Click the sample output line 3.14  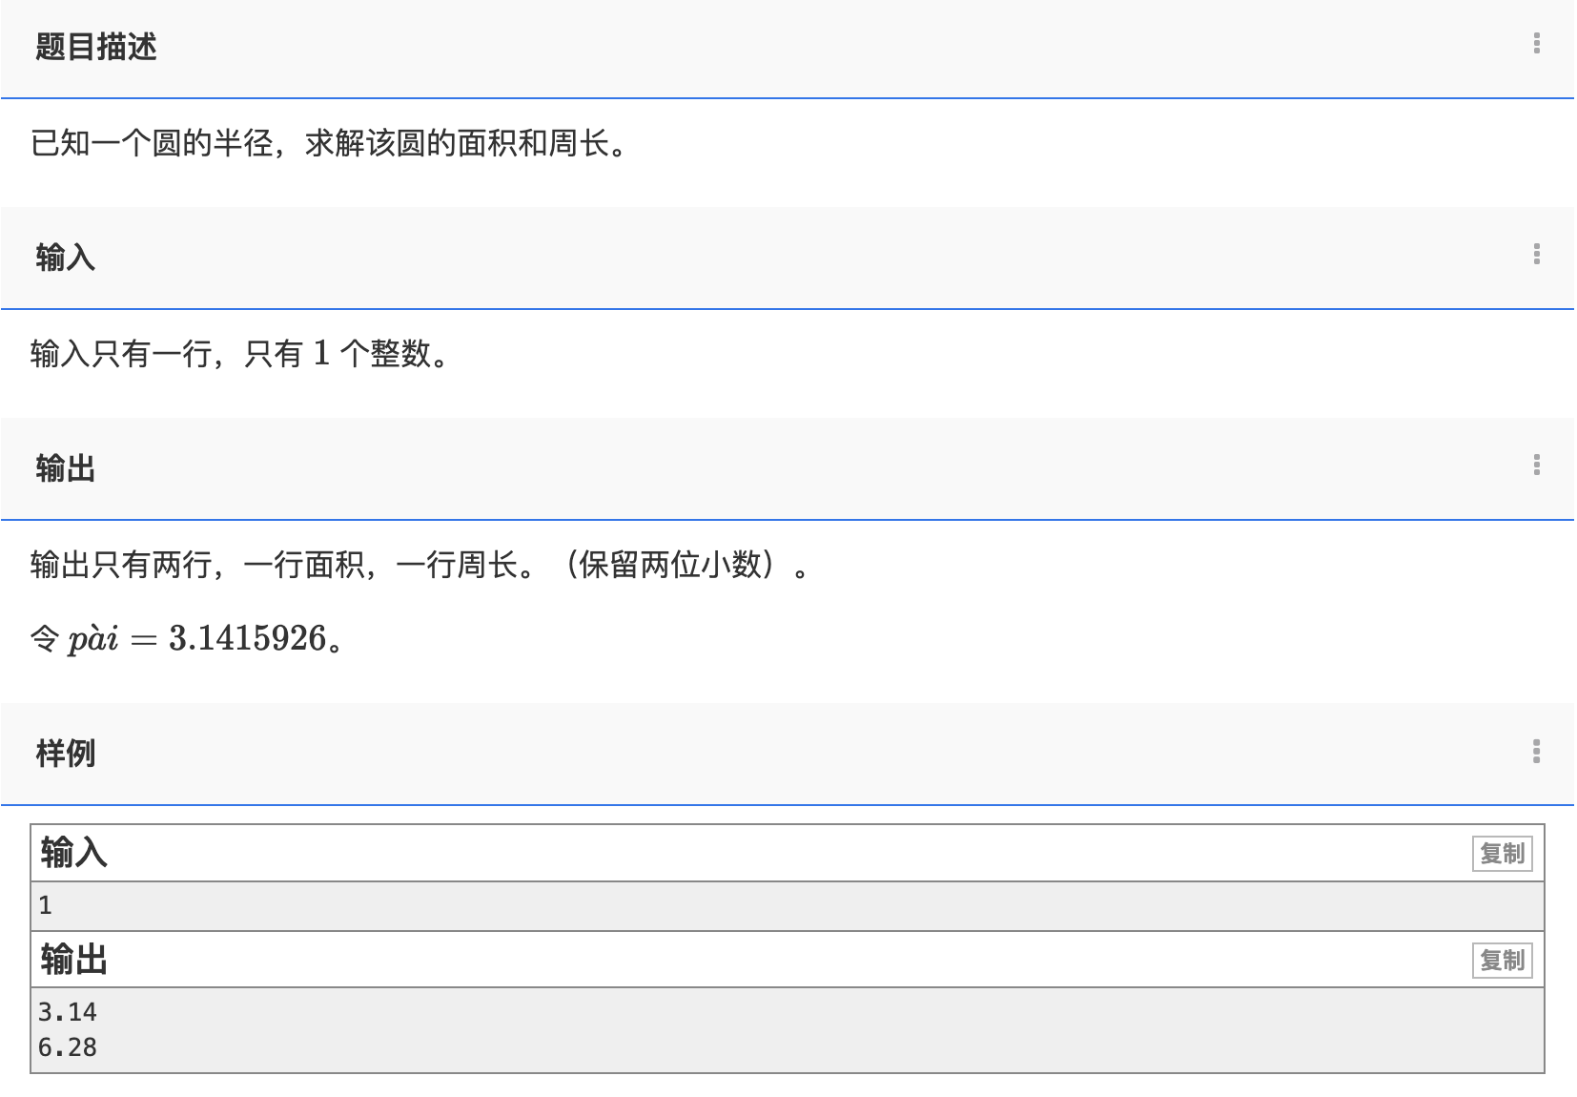tap(67, 1012)
